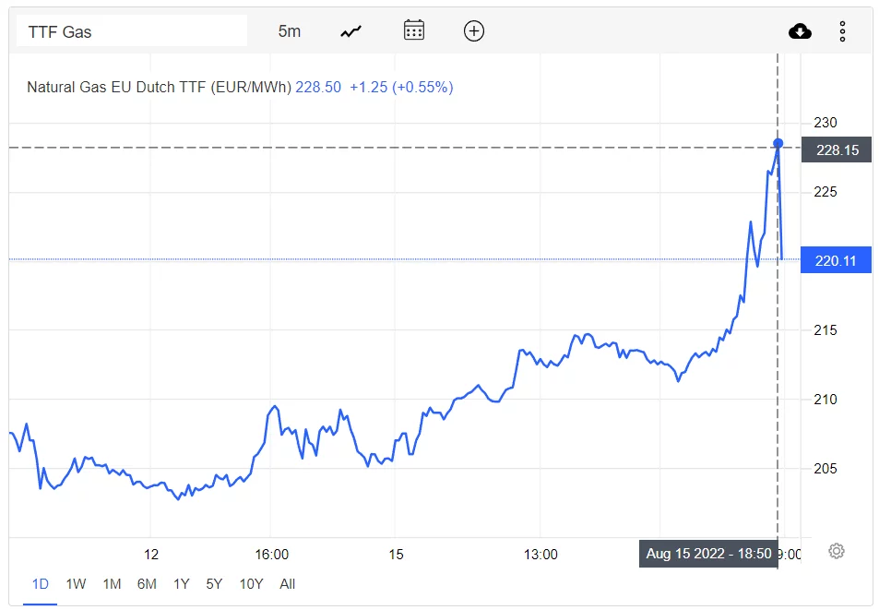The height and width of the screenshot is (610, 879).
Task: Add a comparison with plus icon
Action: click(474, 30)
